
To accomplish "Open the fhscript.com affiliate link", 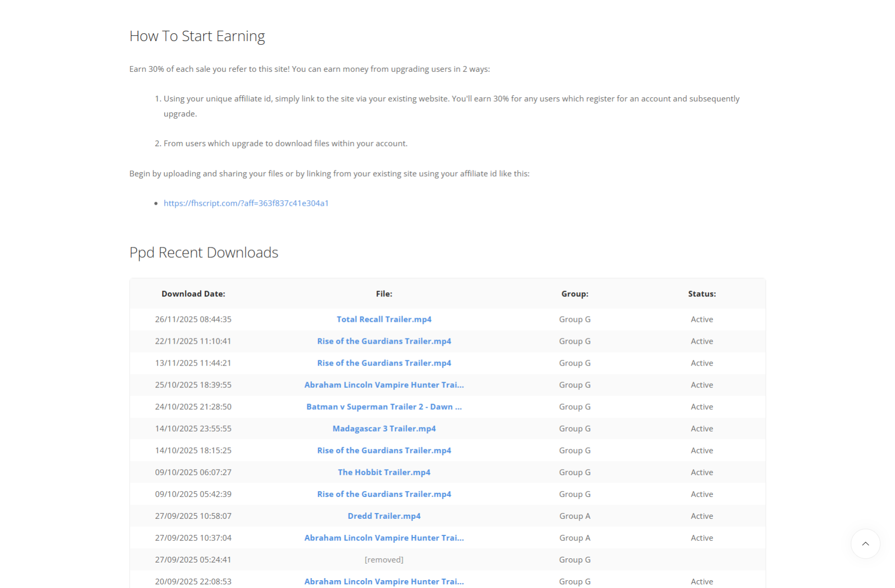I will [246, 203].
